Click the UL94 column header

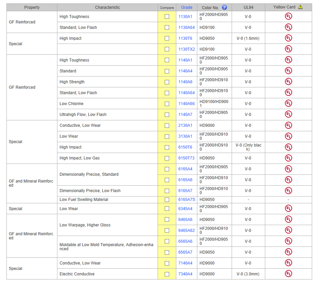(248, 7)
